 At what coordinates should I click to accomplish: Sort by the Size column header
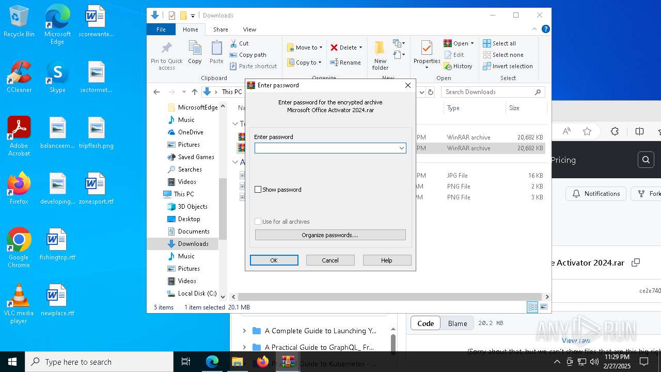click(525, 108)
